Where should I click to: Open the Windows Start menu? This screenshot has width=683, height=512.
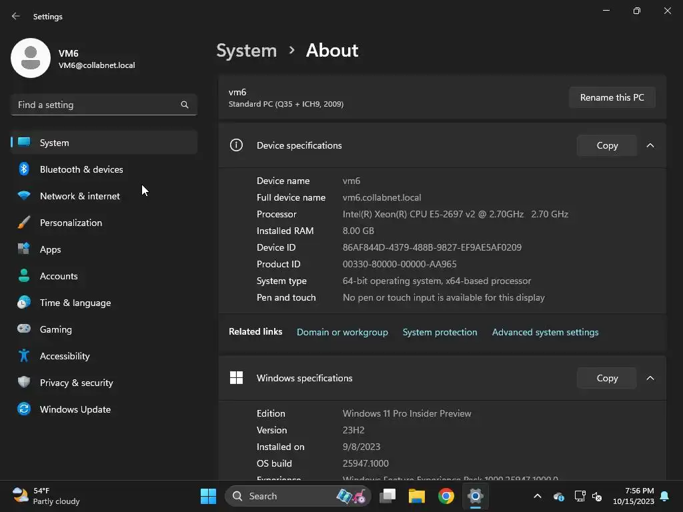(x=208, y=496)
